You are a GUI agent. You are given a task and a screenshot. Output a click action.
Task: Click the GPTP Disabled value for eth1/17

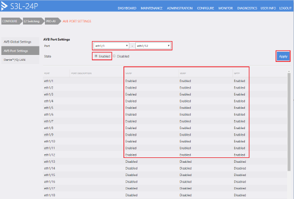click(x=239, y=188)
